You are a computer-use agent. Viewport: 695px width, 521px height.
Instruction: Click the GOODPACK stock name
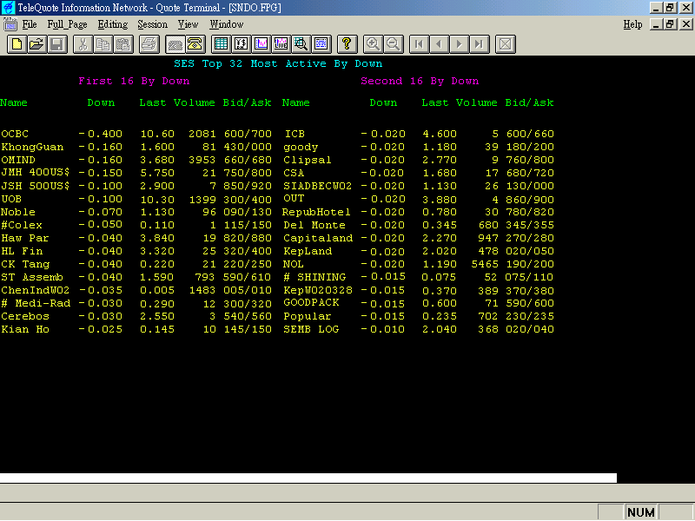[x=311, y=302]
